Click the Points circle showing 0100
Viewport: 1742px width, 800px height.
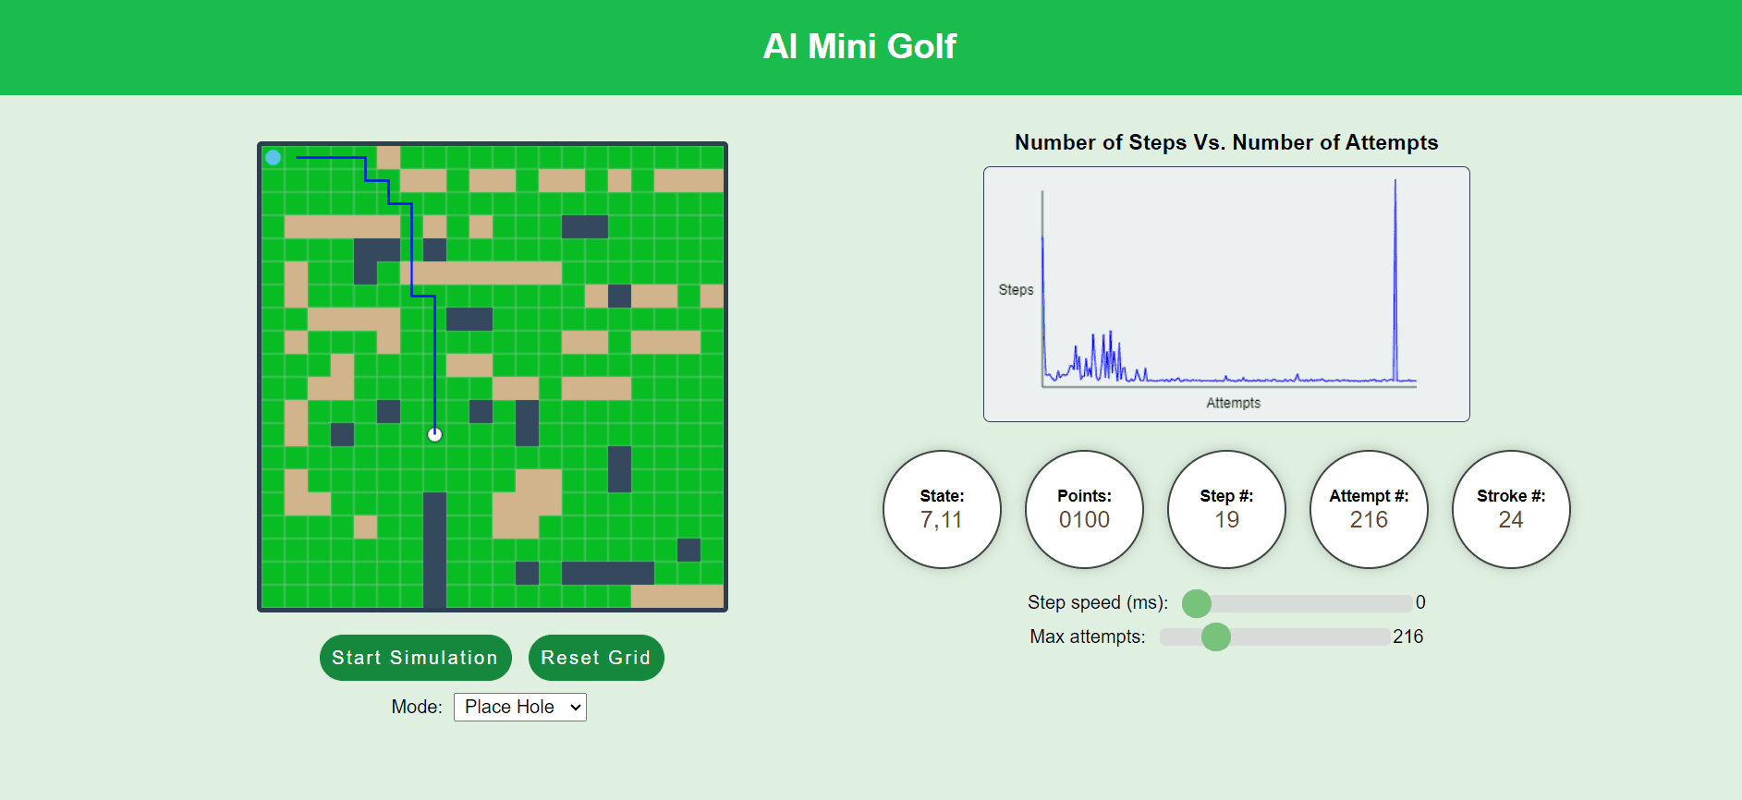1084,509
